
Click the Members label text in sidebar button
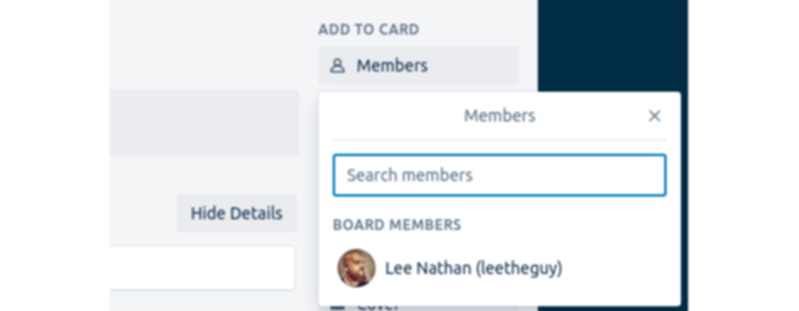(x=392, y=66)
